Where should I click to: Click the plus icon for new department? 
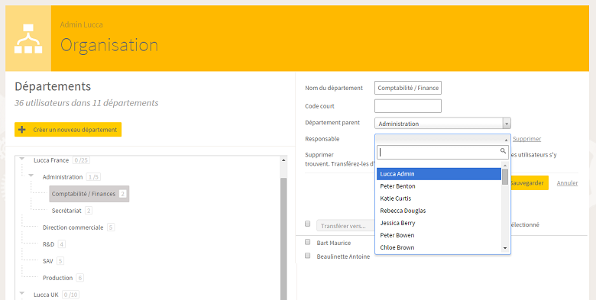tap(22, 130)
